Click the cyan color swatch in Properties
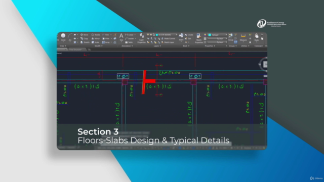The image size is (324, 182). tap(210, 35)
